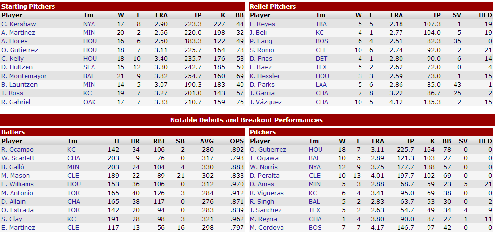Open the DET team link
Image resolution: width=495 pixels, height=234 pixels.
pos(321,58)
